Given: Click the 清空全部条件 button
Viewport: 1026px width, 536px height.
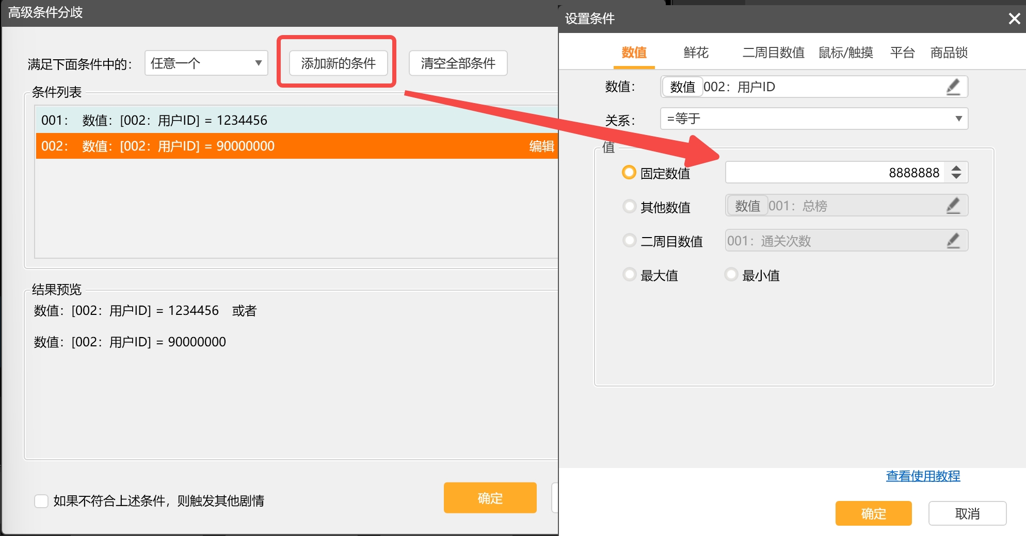Looking at the screenshot, I should pos(458,63).
